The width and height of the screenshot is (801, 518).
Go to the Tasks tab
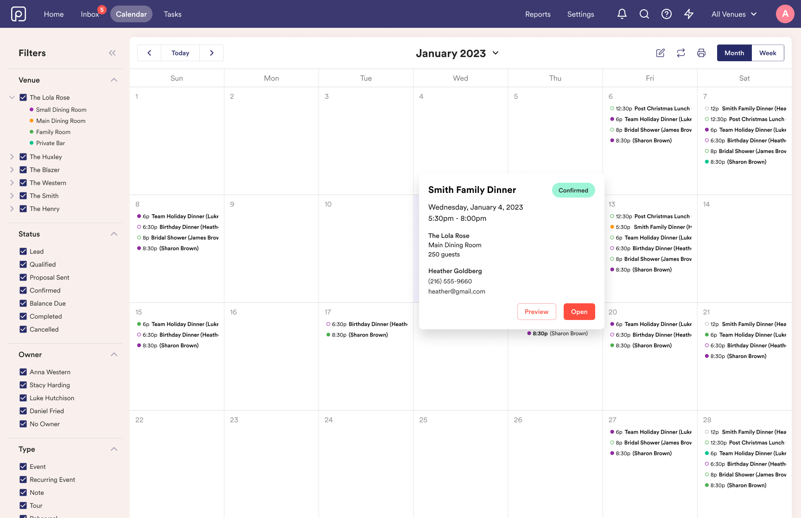(x=172, y=14)
